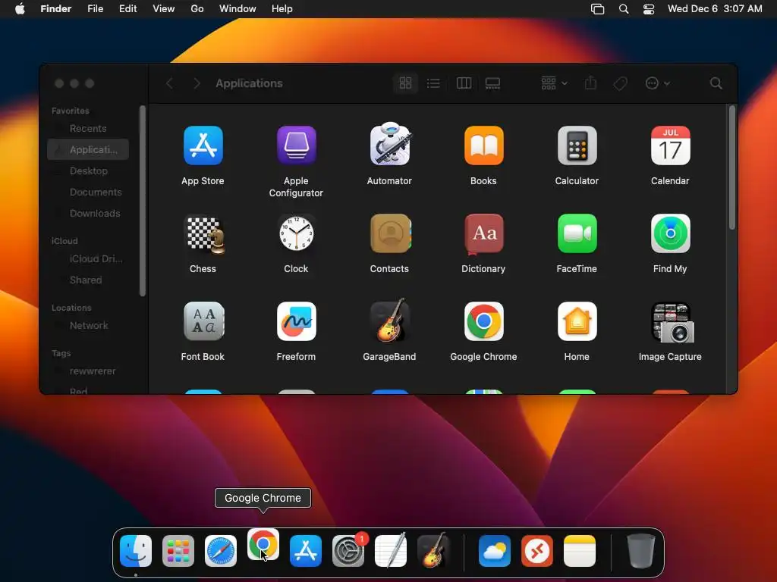
Task: Open the Apple menu
Action: pos(20,9)
